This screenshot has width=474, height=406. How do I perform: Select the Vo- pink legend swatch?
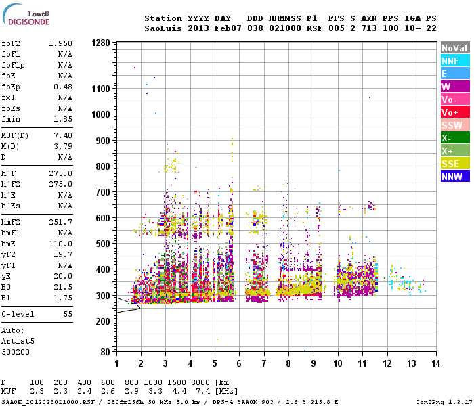tap(455, 99)
